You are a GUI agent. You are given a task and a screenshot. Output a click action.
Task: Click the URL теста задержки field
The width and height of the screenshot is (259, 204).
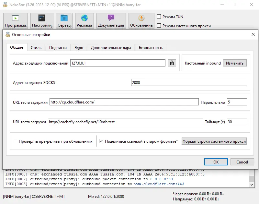point(124,102)
